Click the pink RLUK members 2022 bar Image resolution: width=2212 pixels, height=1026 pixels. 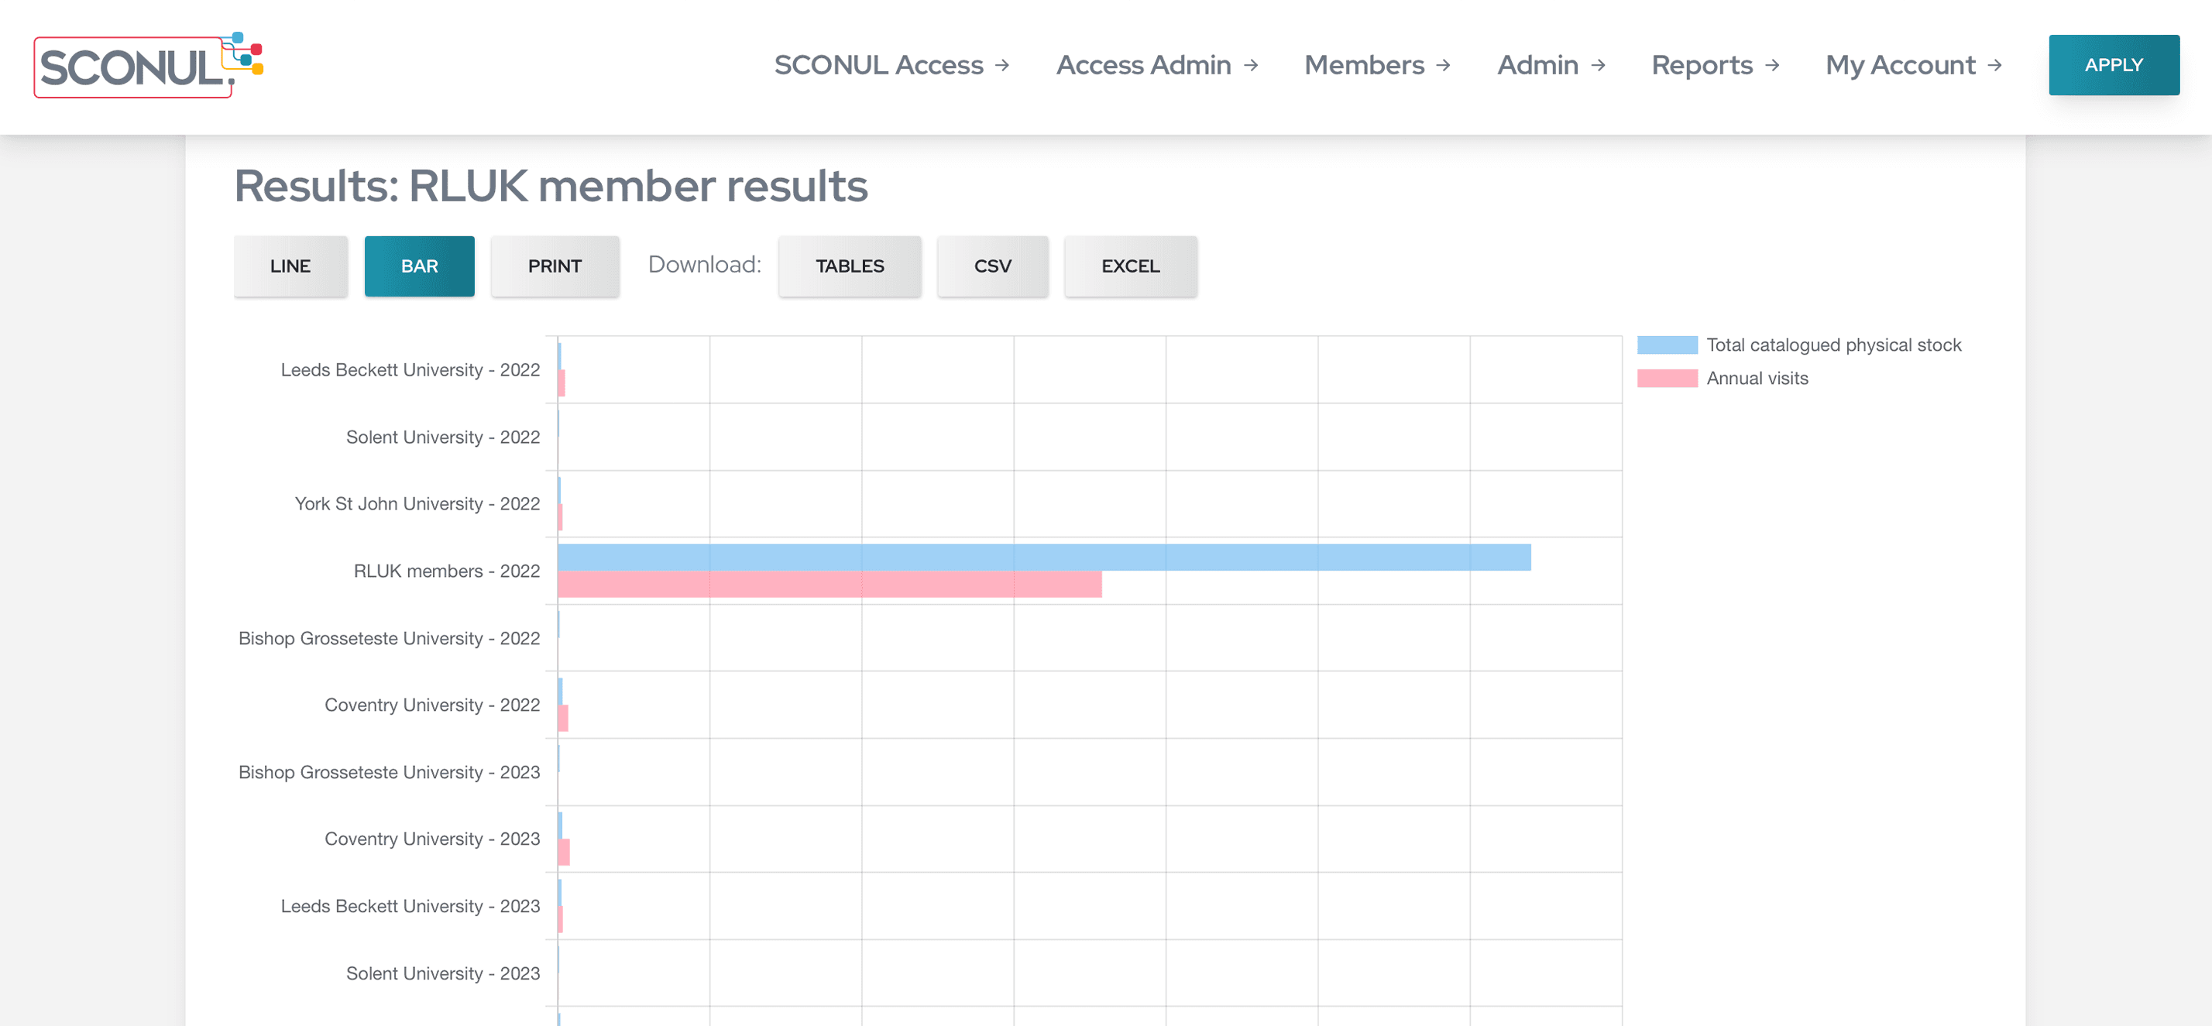tap(829, 585)
